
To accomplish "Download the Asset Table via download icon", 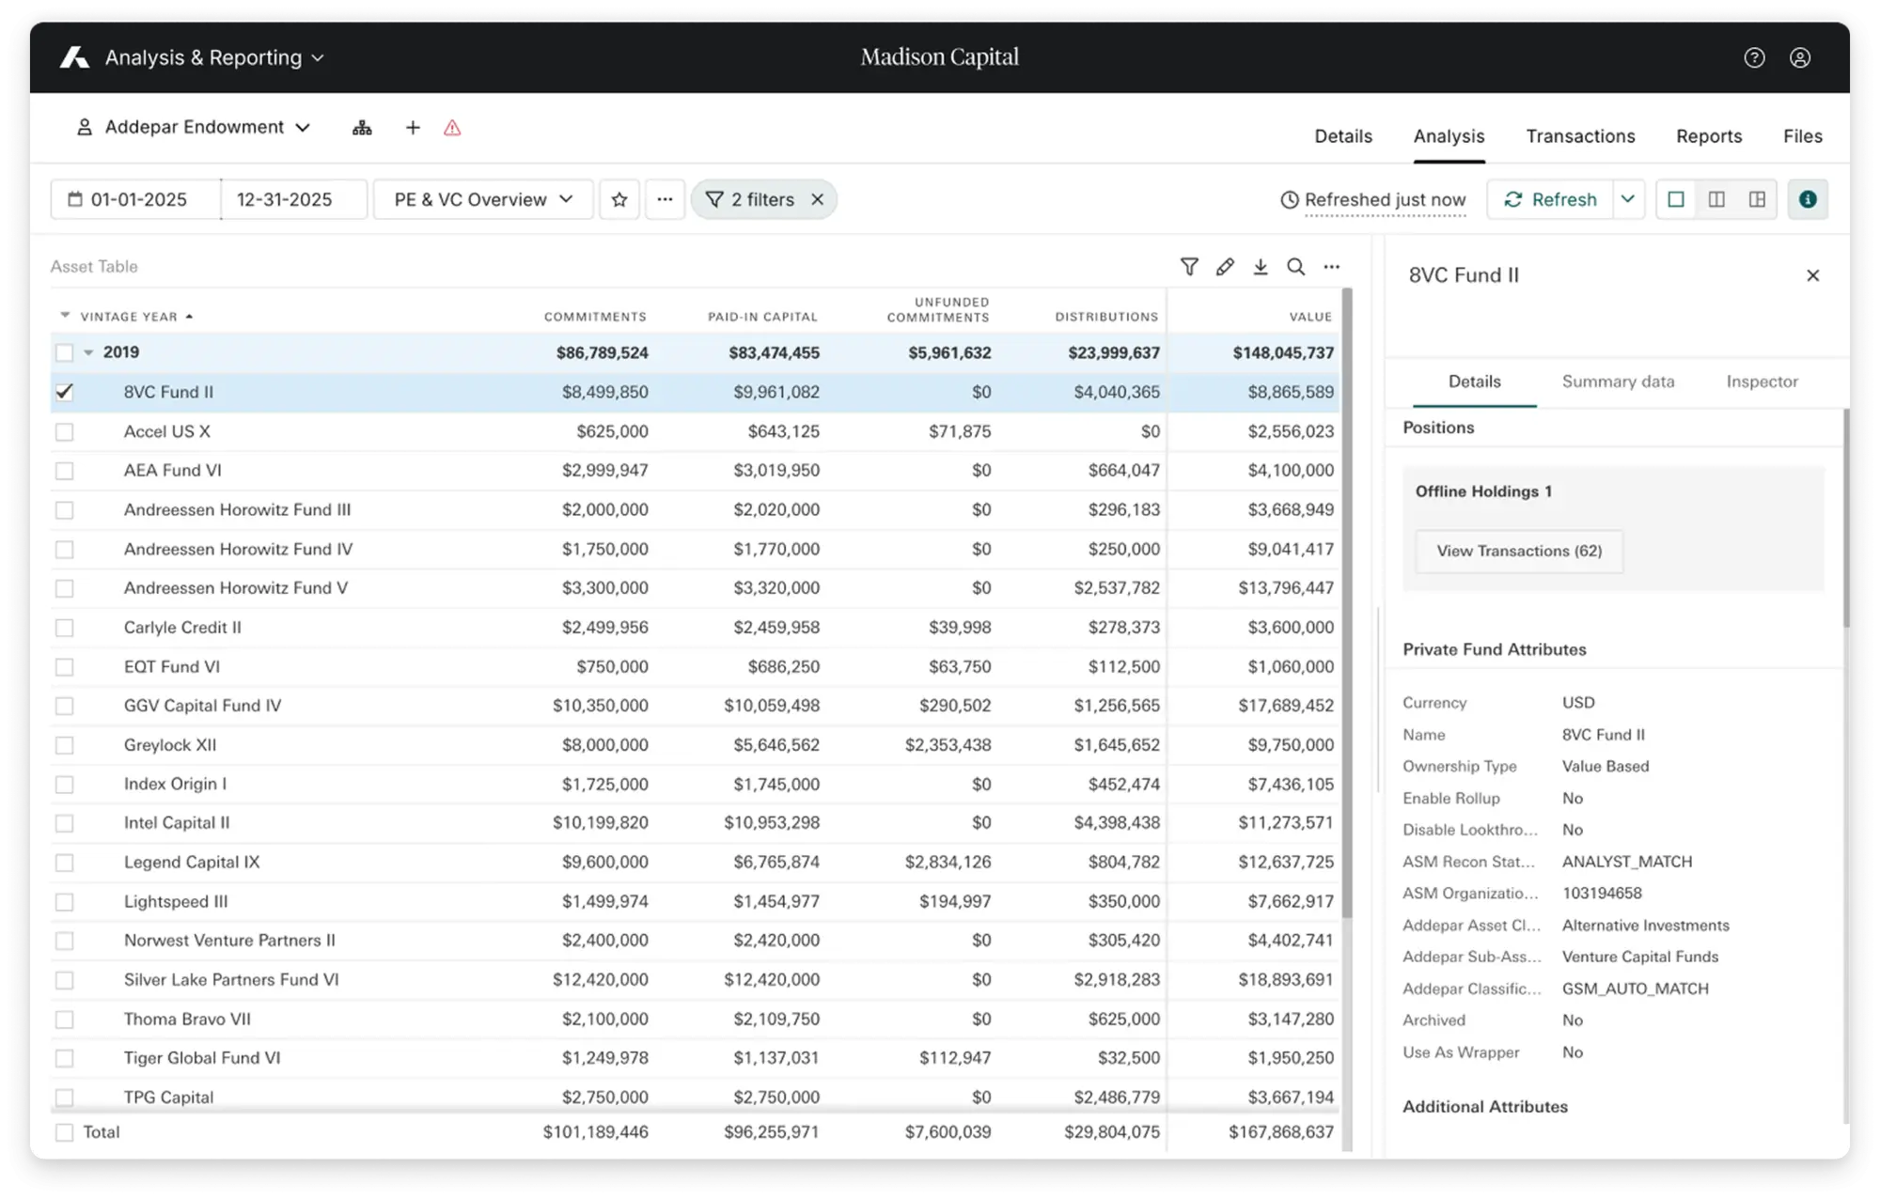I will 1261,267.
